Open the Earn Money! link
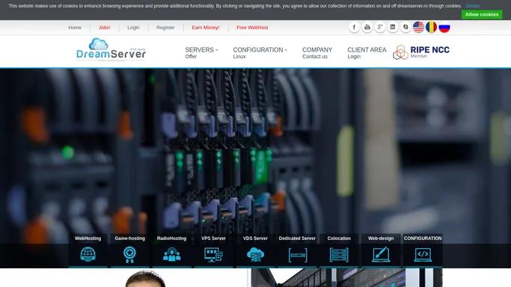 [x=206, y=28]
